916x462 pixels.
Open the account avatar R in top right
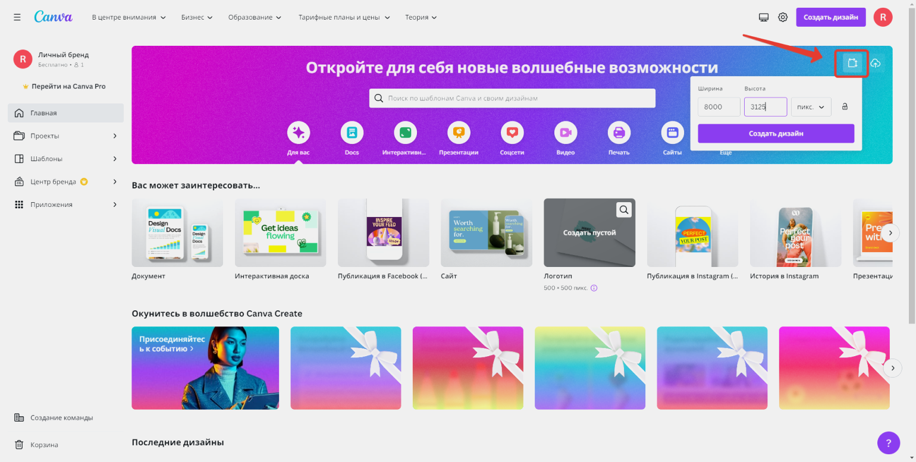click(883, 17)
